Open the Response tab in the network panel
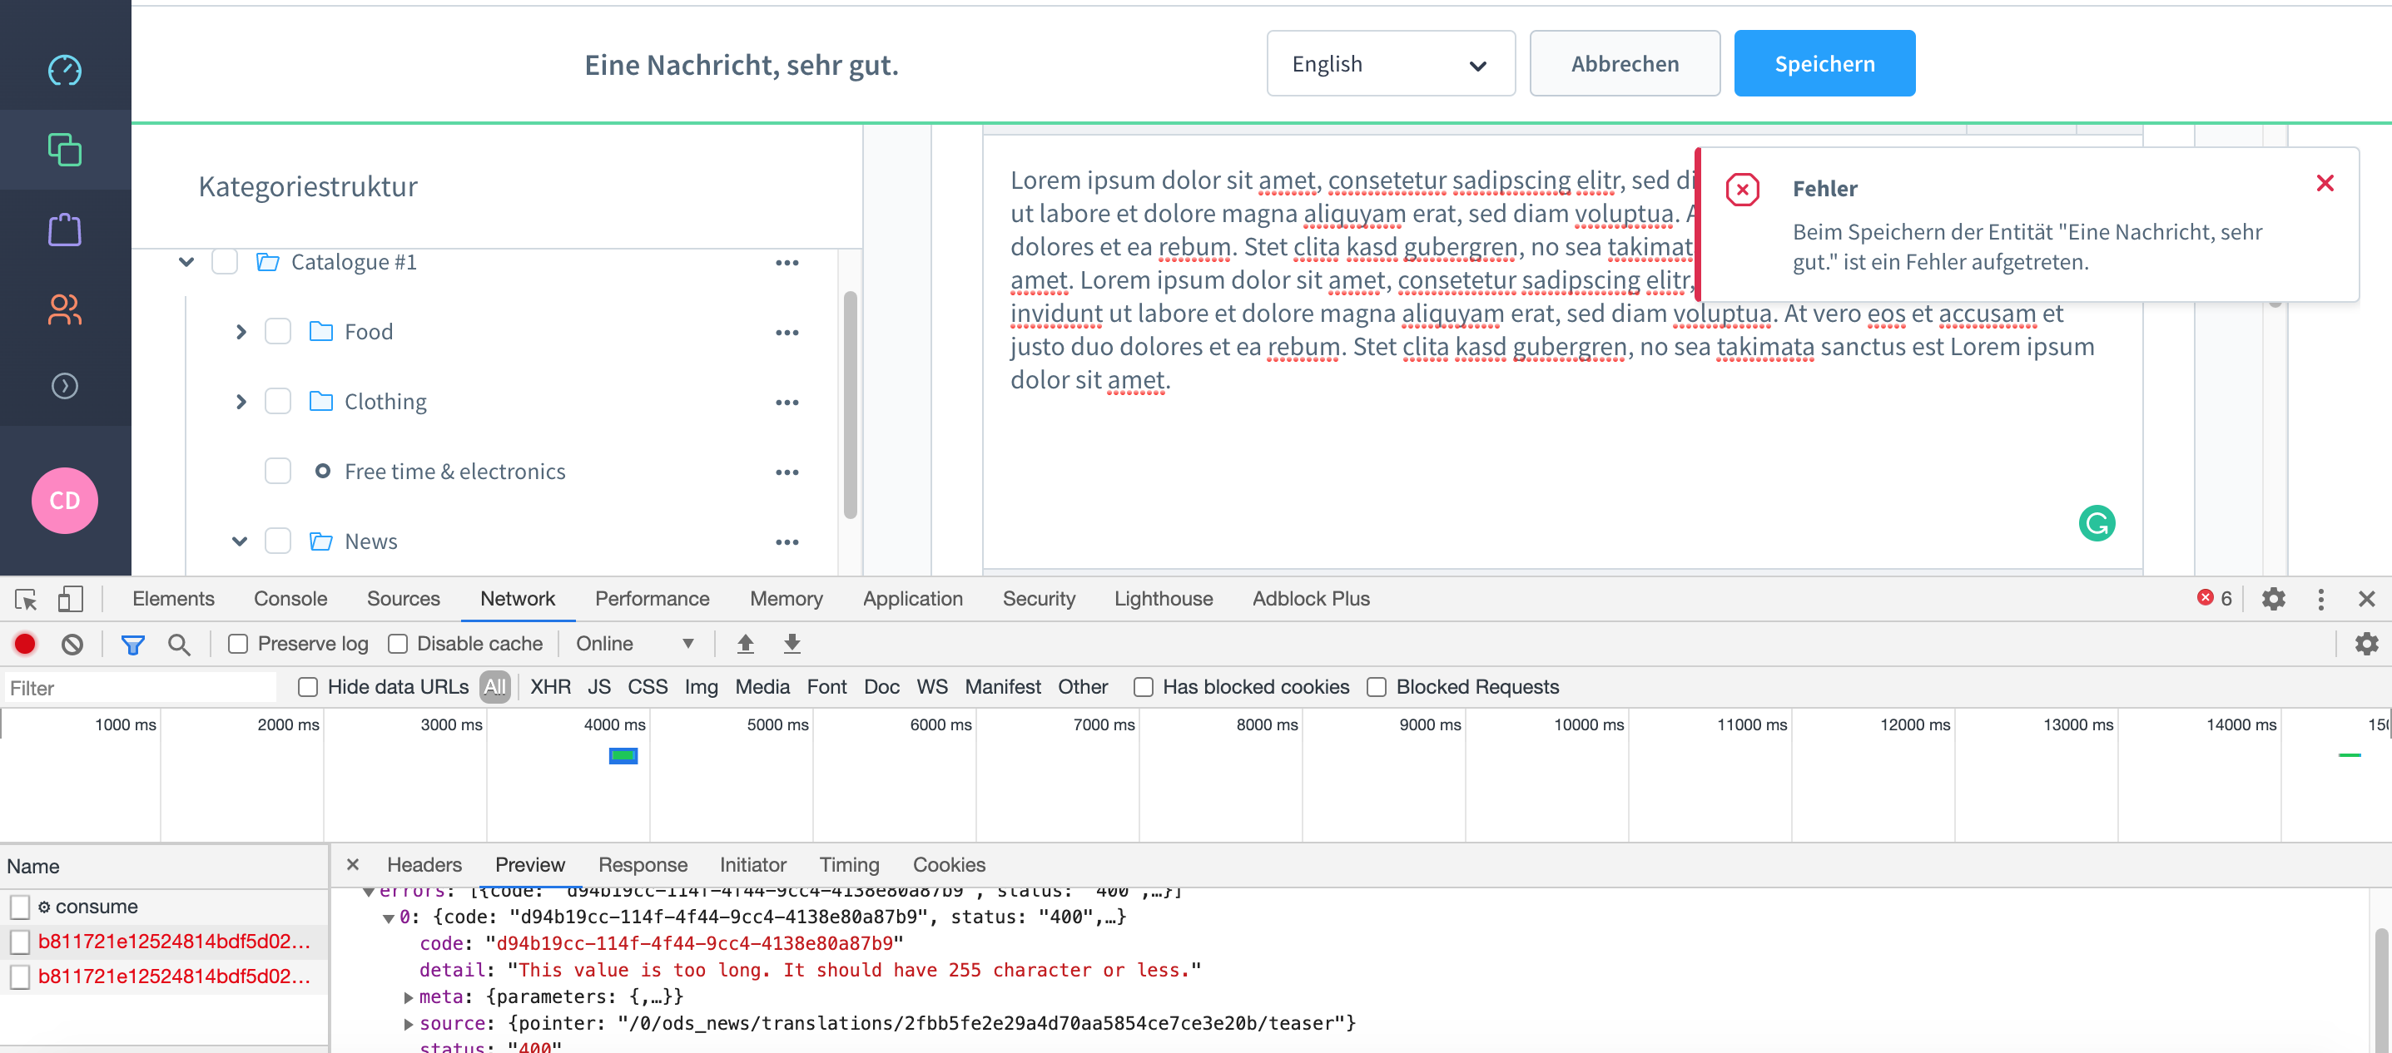 click(643, 863)
